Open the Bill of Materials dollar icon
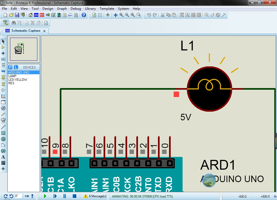Screen dimensions: 277x200 point(65,15)
